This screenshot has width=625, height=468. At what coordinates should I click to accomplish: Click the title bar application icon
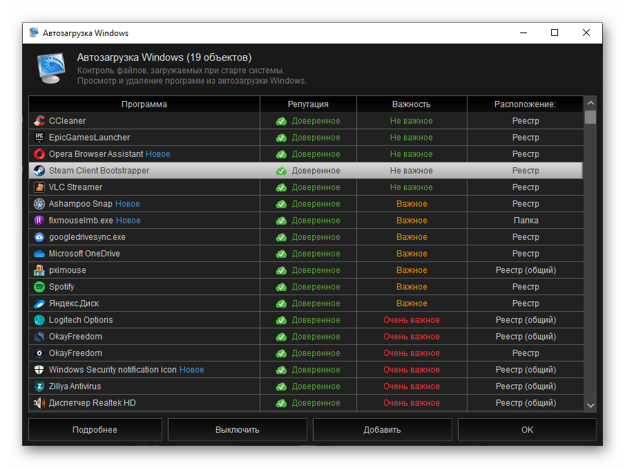pos(35,32)
